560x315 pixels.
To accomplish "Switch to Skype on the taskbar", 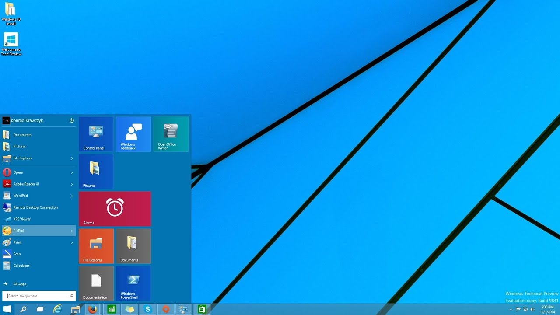I will tap(148, 309).
